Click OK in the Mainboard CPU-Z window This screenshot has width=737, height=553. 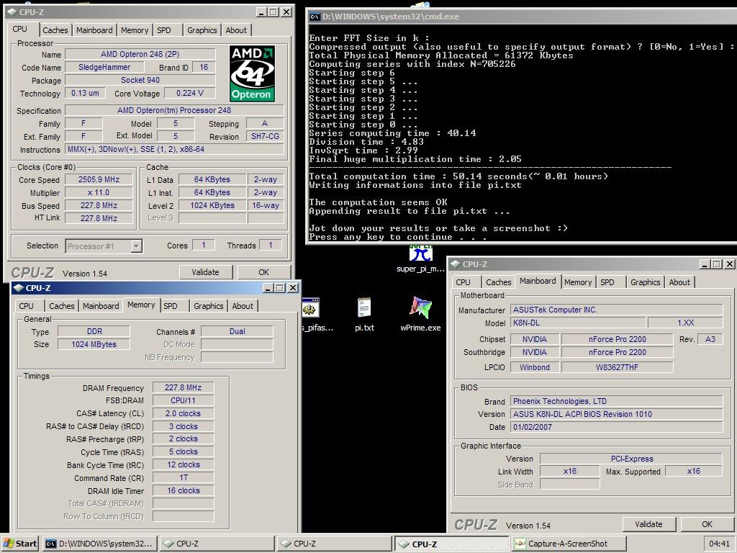pyautogui.click(x=707, y=524)
